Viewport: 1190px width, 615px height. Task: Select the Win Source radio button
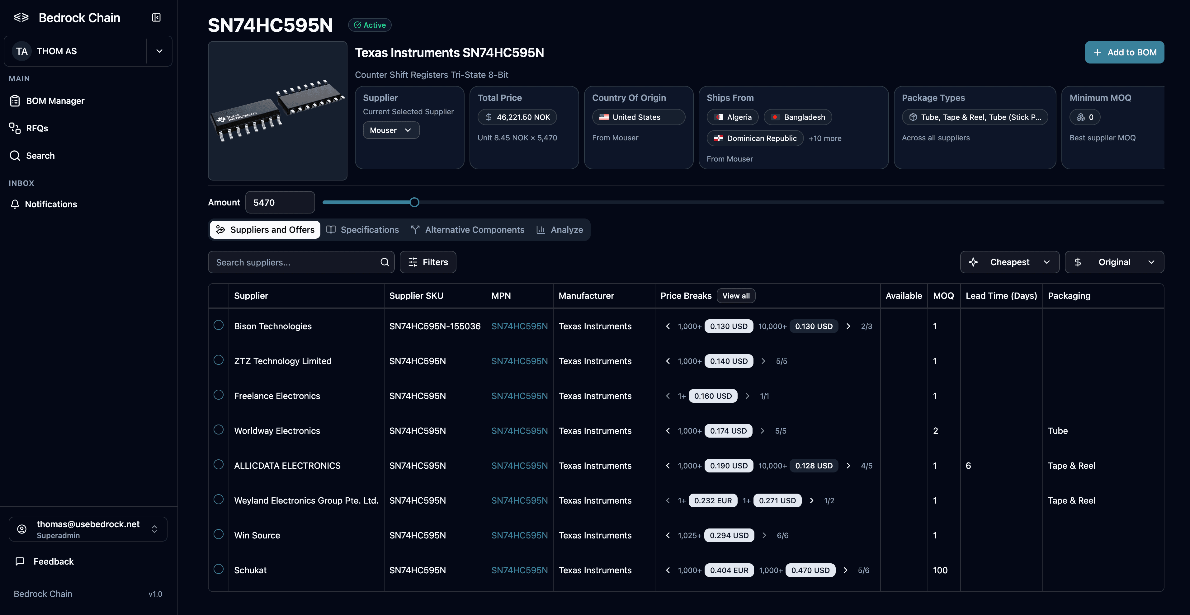point(219,534)
